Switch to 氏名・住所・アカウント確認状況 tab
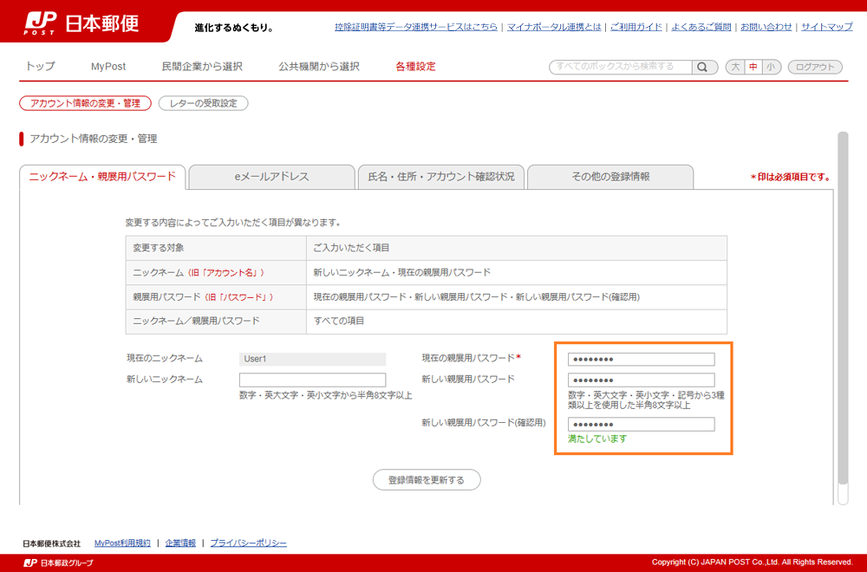Viewport: 867px width, 572px height. [440, 177]
